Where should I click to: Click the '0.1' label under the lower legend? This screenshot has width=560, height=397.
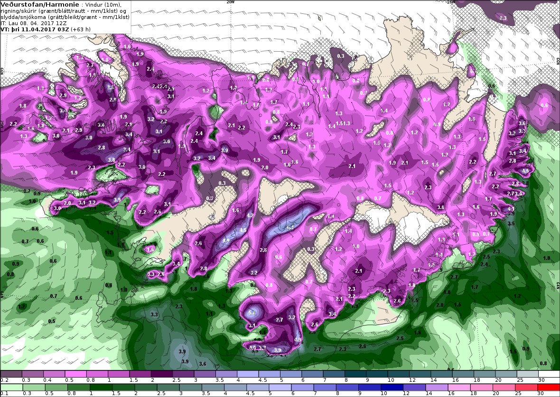click(x=4, y=393)
